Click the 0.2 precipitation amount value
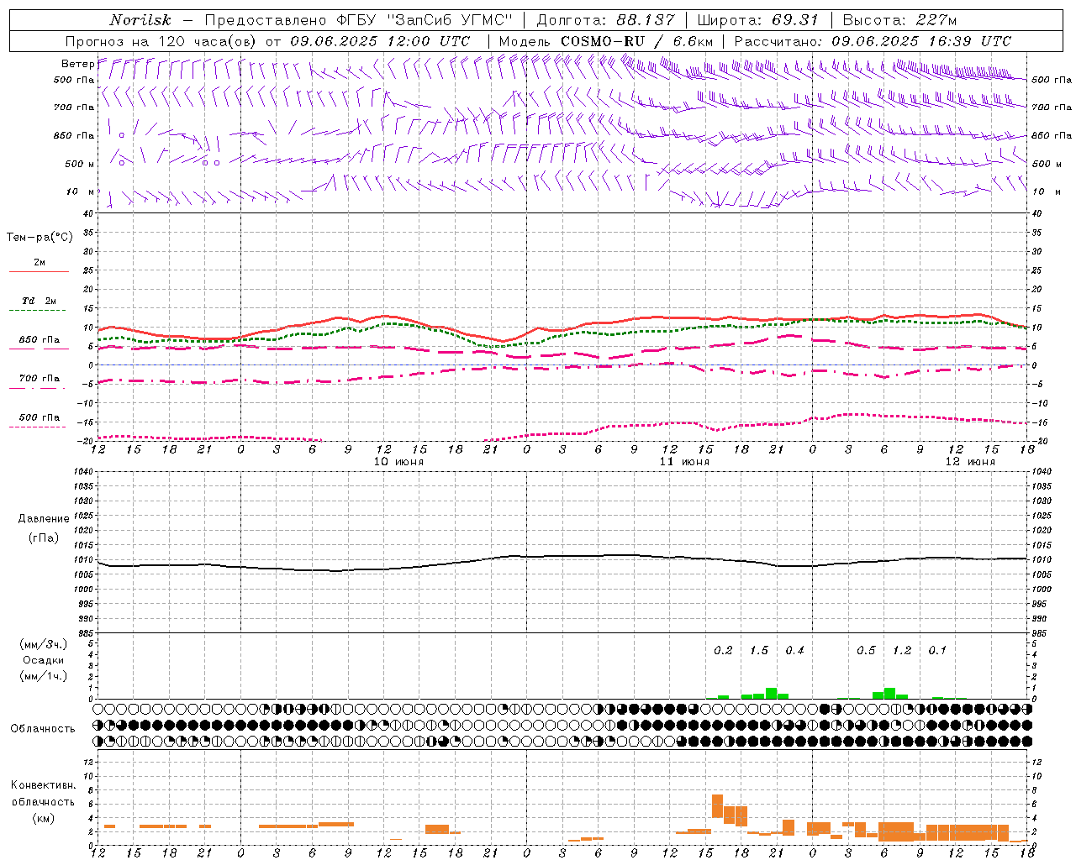The width and height of the screenshot is (1076, 860). coord(723,651)
